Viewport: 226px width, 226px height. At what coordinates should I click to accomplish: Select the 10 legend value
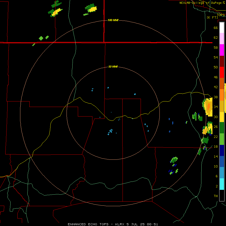tap(216, 166)
